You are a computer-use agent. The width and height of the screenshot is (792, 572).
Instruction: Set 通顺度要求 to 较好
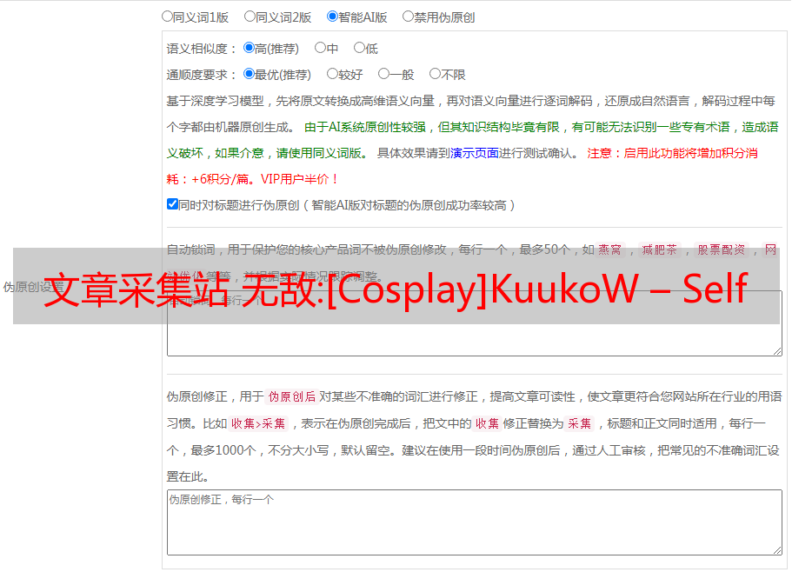click(x=332, y=75)
